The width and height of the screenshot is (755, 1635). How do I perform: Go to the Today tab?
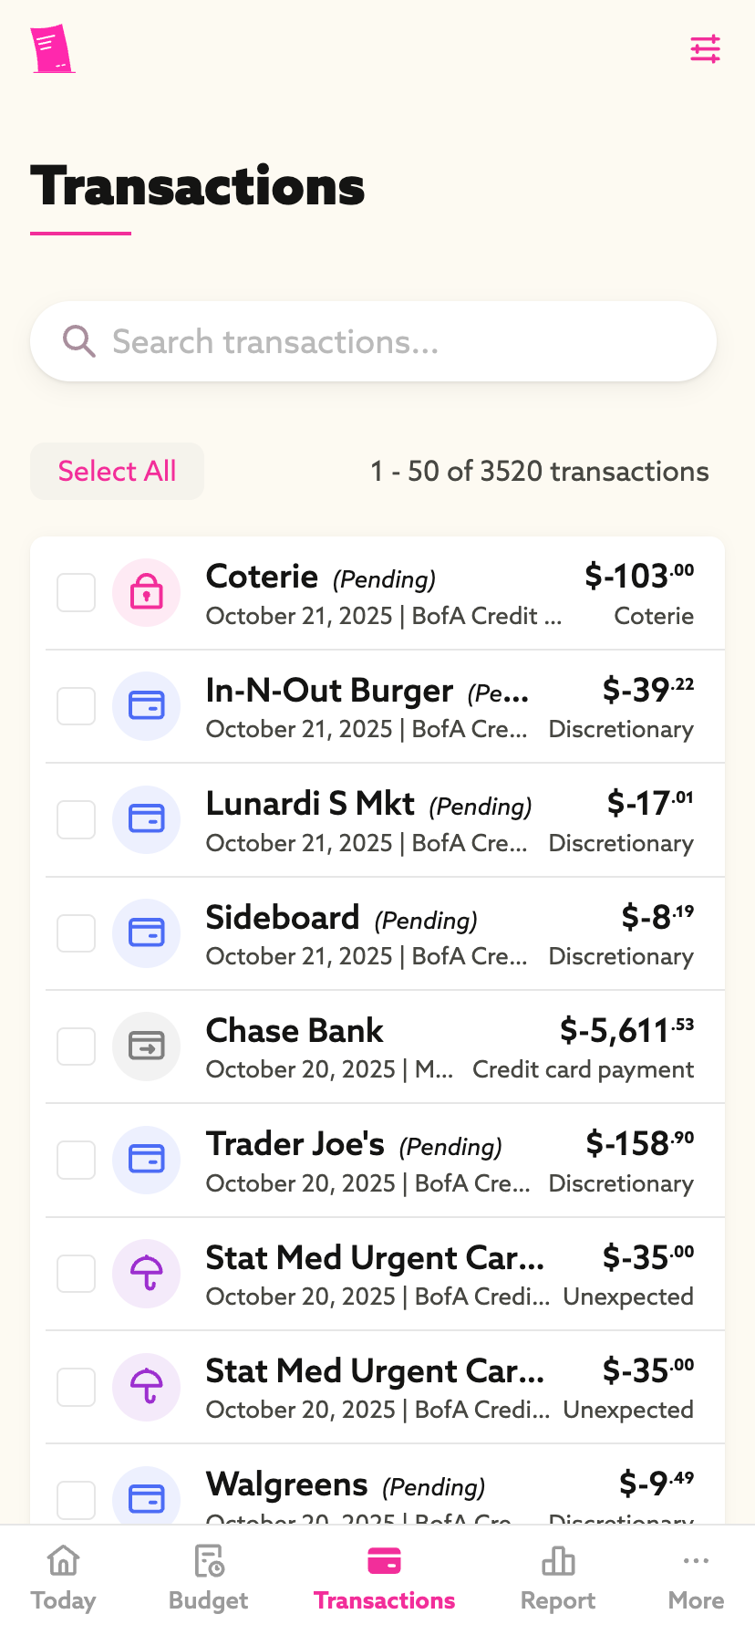(63, 1578)
